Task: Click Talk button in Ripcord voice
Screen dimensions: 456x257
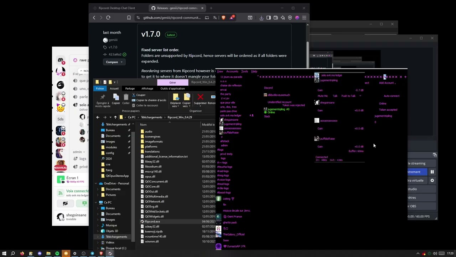Action: (x=335, y=96)
